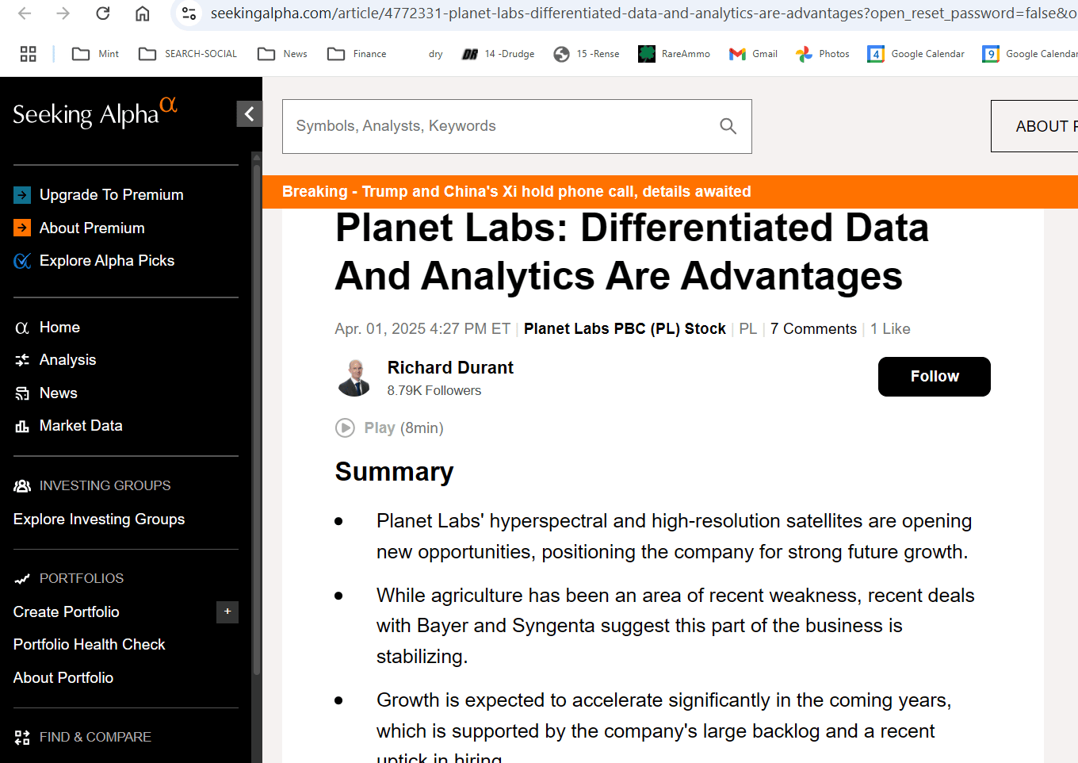Click the search magnifier icon
The image size is (1078, 763).
(x=728, y=126)
